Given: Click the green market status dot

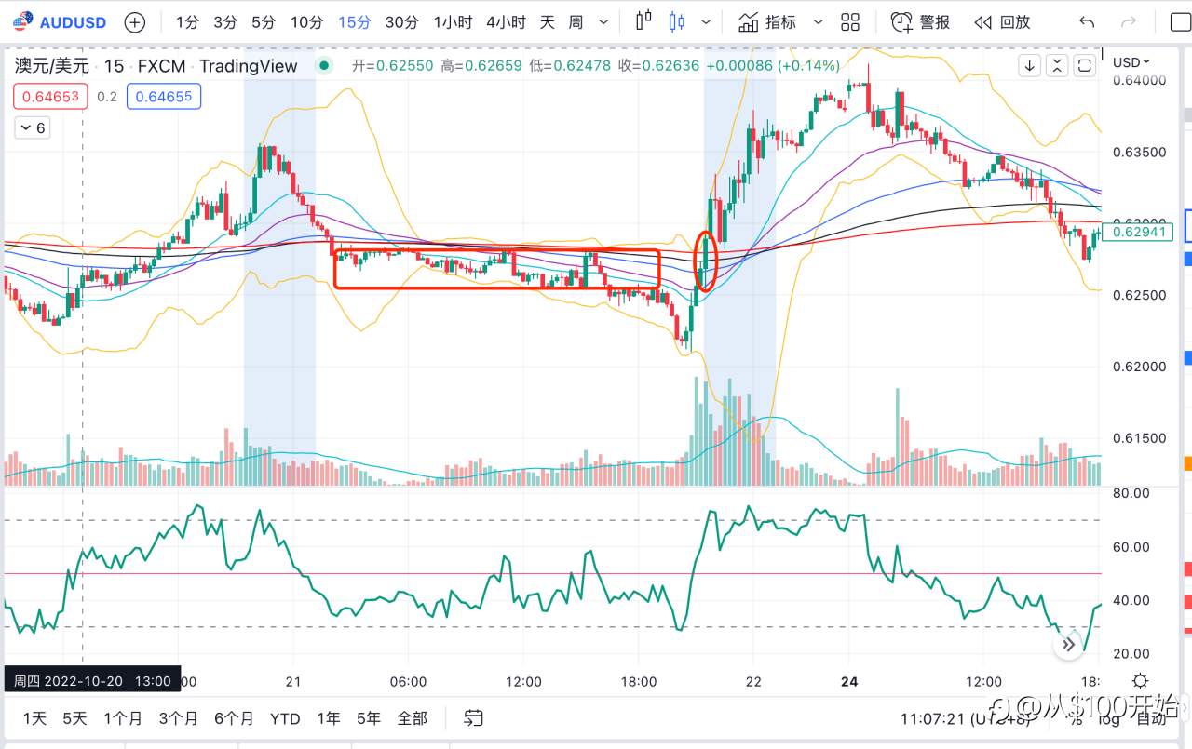Looking at the screenshot, I should click(x=324, y=65).
